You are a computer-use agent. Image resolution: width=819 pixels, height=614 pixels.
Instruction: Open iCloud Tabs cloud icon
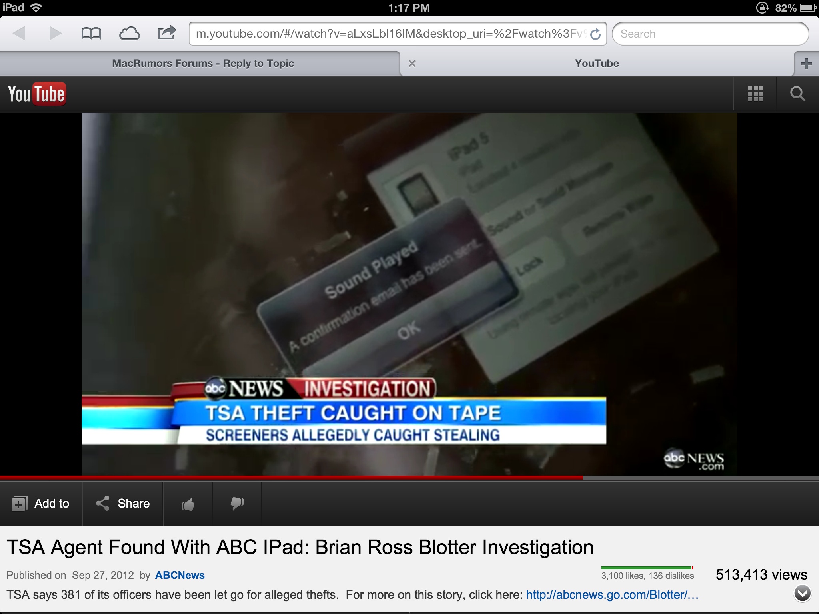coord(130,34)
